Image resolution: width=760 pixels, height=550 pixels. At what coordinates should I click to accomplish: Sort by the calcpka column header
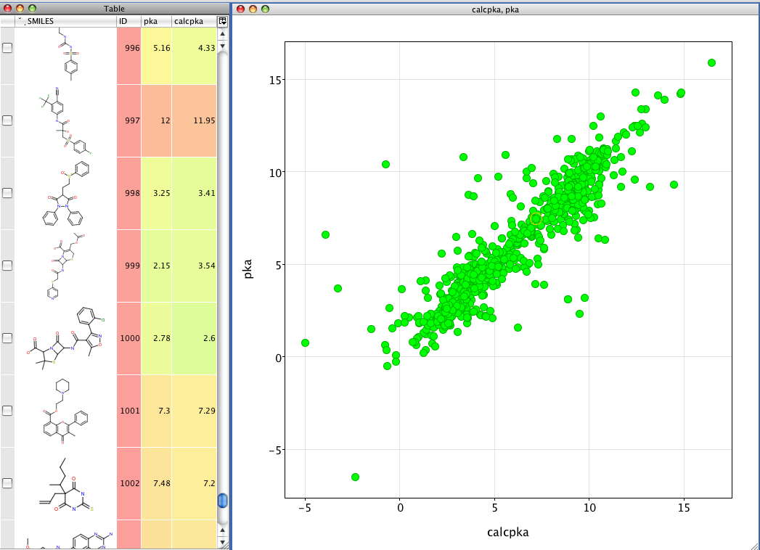195,21
